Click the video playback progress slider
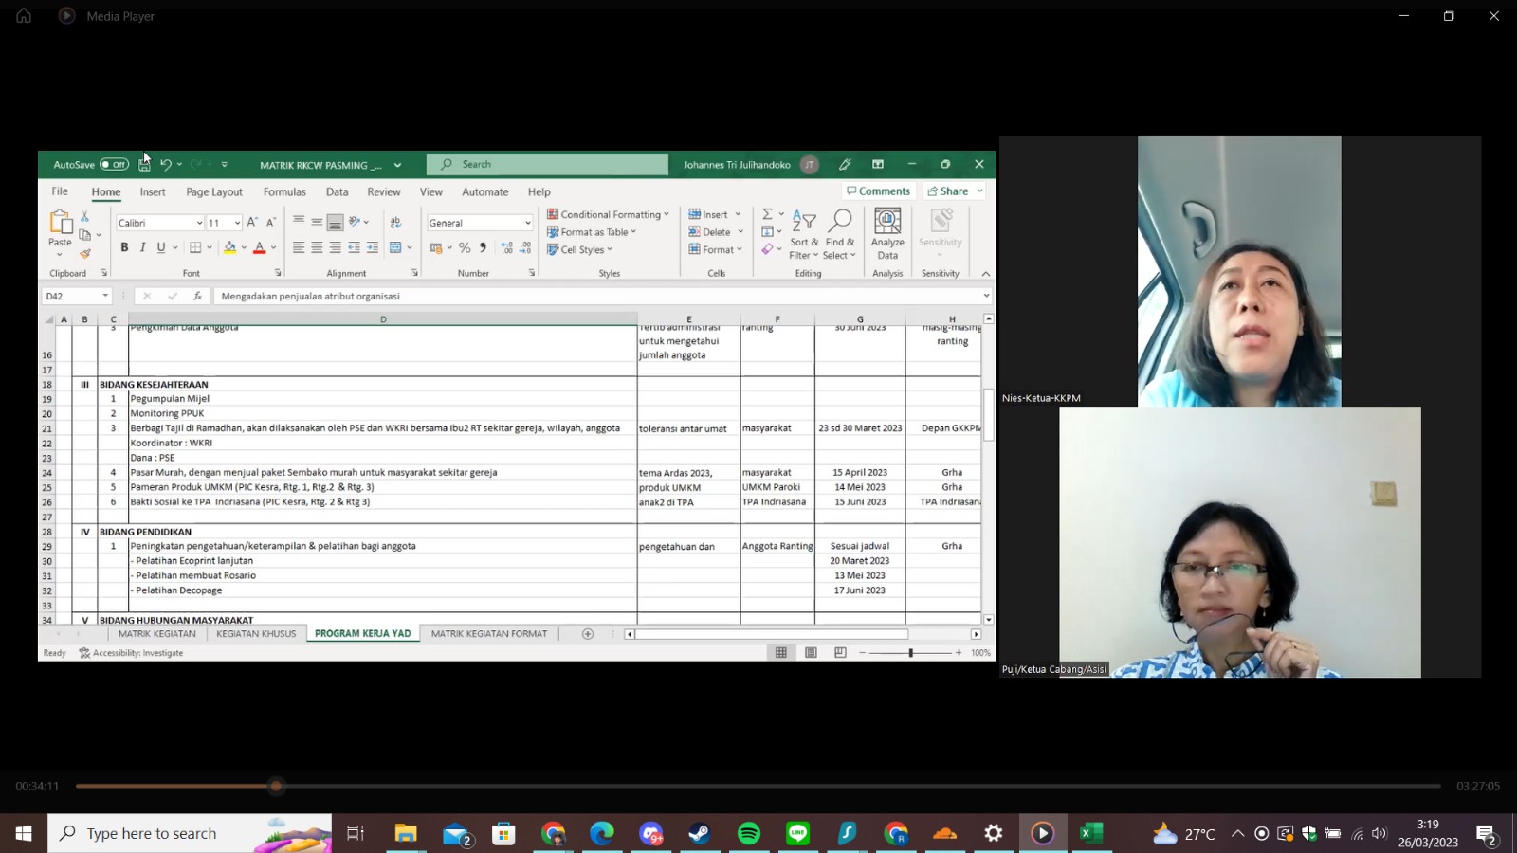This screenshot has height=853, width=1517. [276, 786]
